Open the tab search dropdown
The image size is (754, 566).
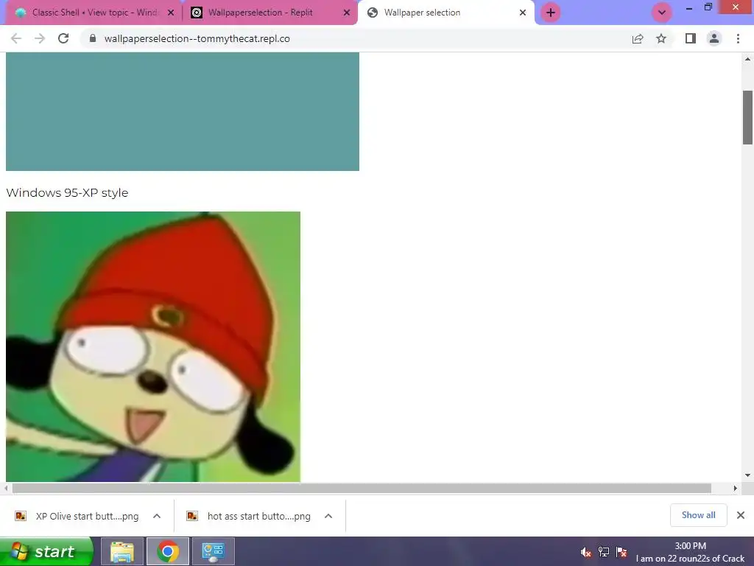pyautogui.click(x=662, y=13)
